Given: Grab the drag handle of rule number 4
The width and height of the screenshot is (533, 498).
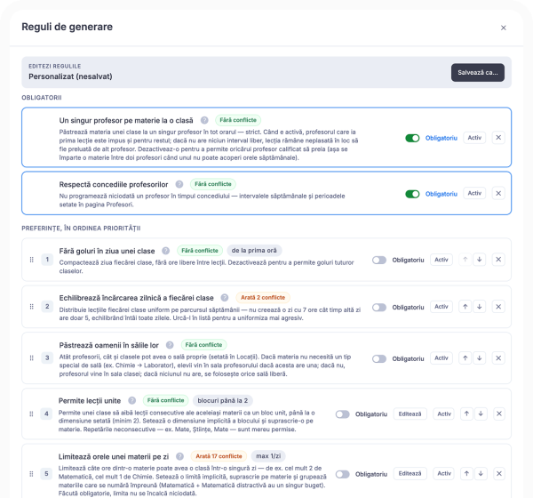Looking at the screenshot, I should (x=31, y=414).
